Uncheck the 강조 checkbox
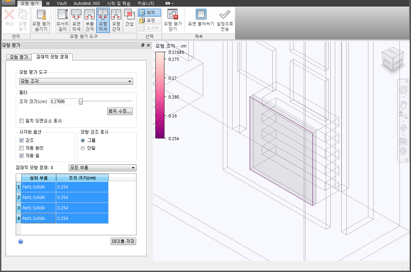 click(22, 141)
